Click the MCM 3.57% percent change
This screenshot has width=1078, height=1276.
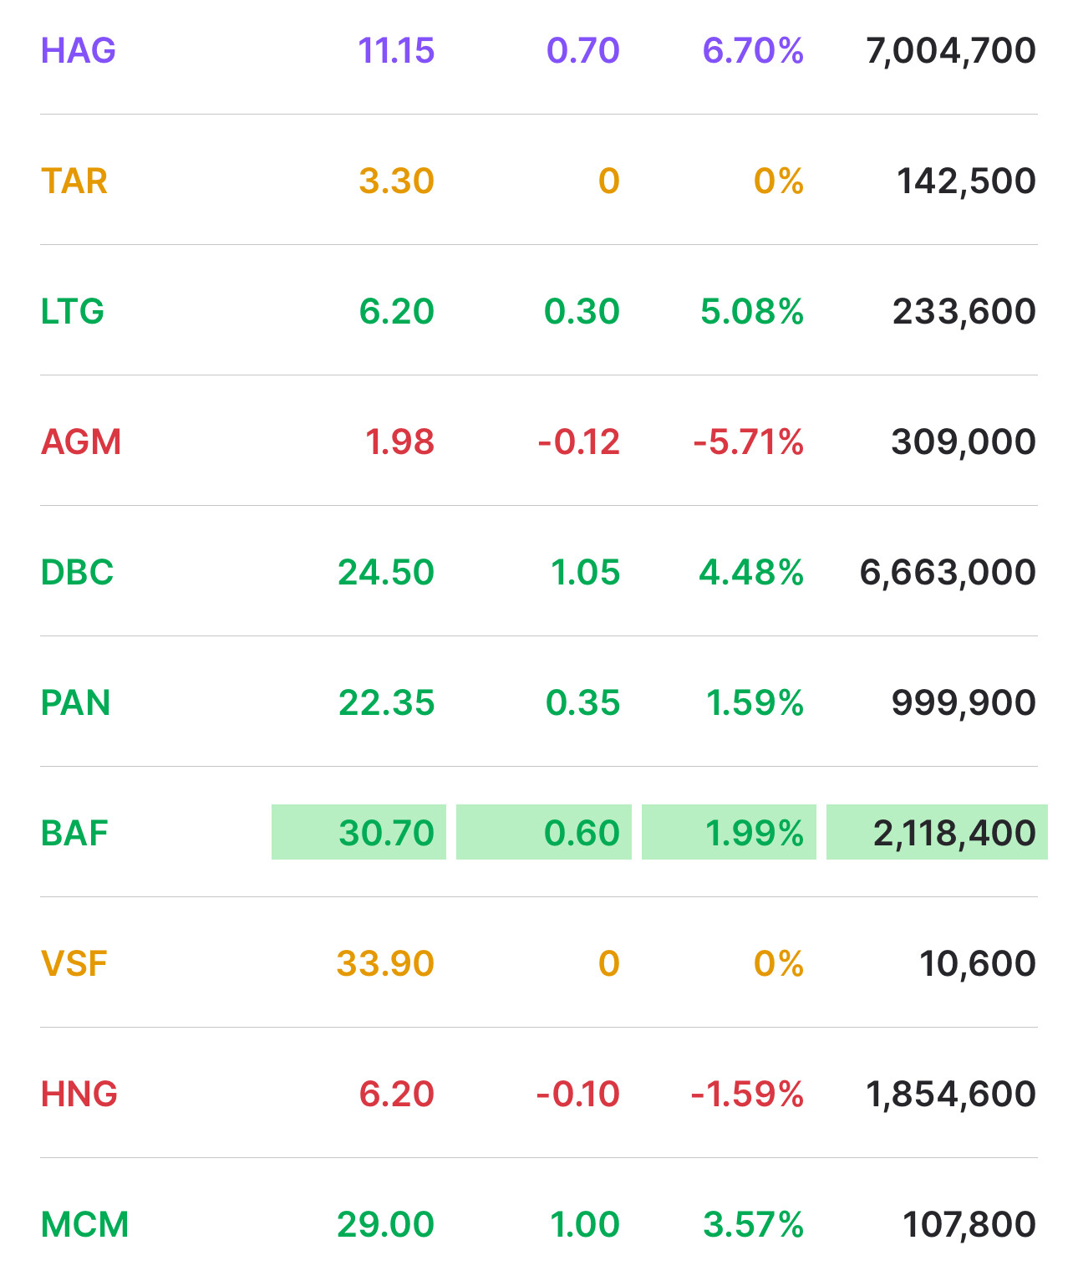753,1225
